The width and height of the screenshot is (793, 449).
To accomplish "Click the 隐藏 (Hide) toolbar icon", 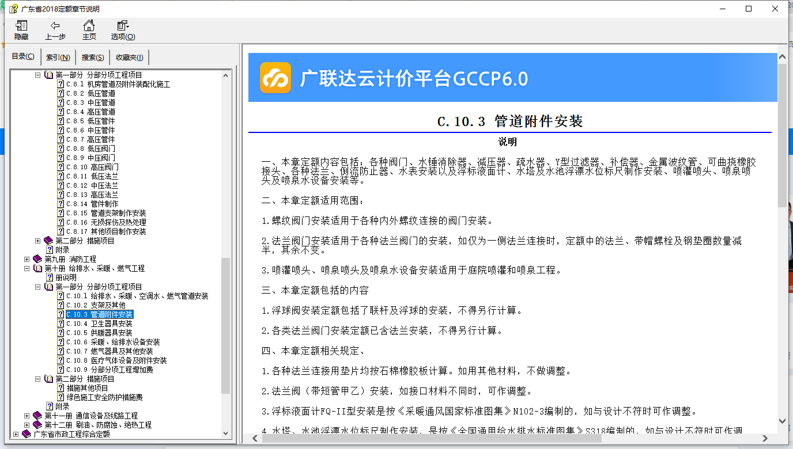I will pyautogui.click(x=21, y=26).
